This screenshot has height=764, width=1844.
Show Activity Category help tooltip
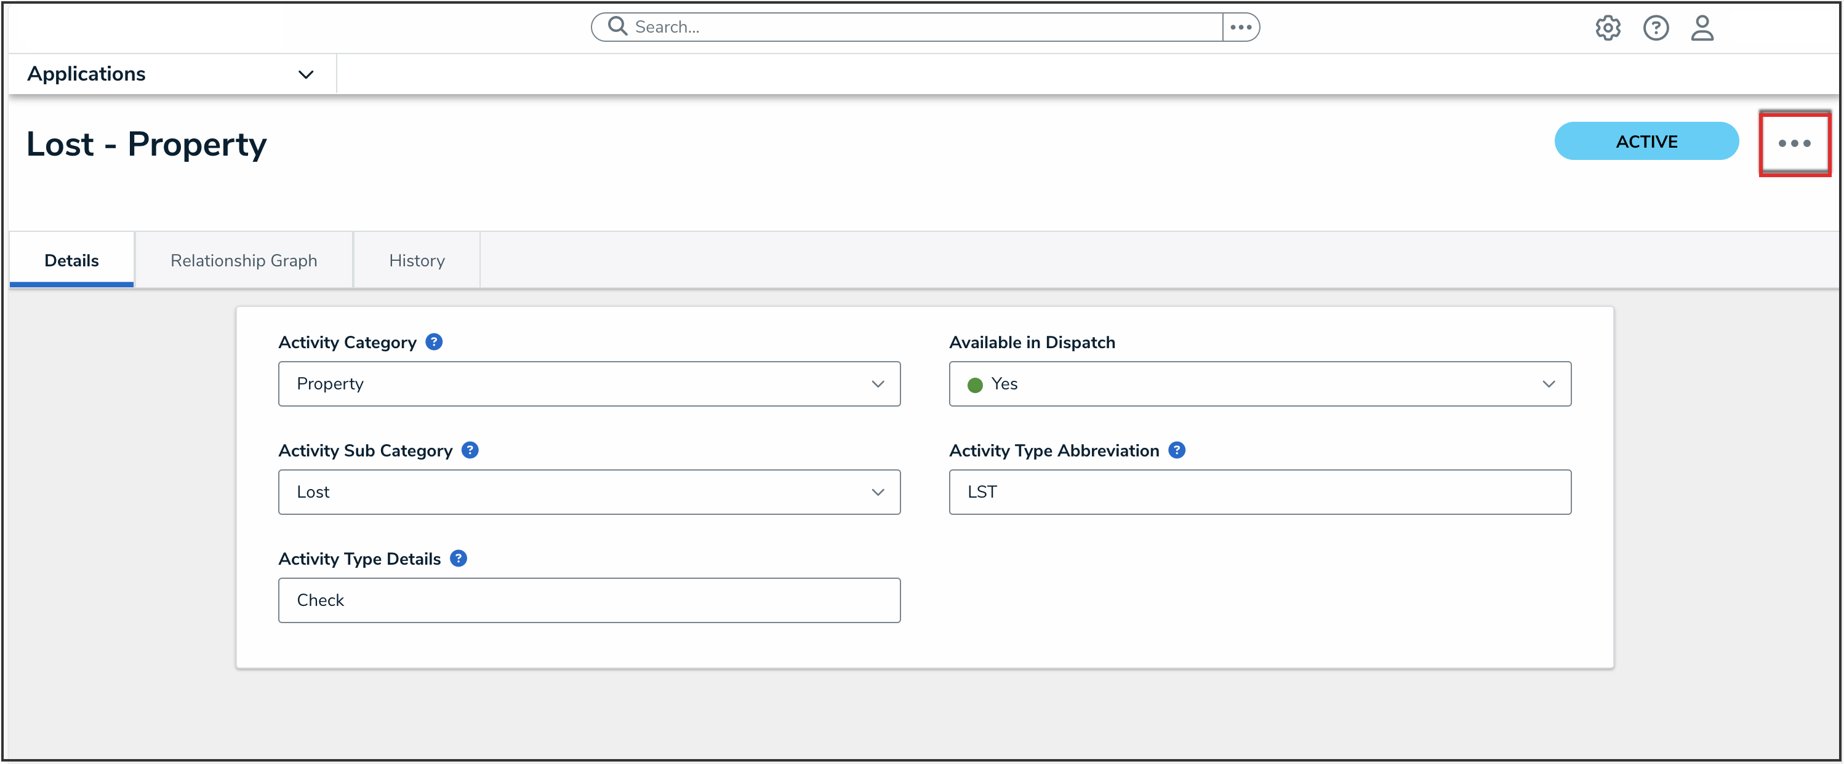click(434, 342)
